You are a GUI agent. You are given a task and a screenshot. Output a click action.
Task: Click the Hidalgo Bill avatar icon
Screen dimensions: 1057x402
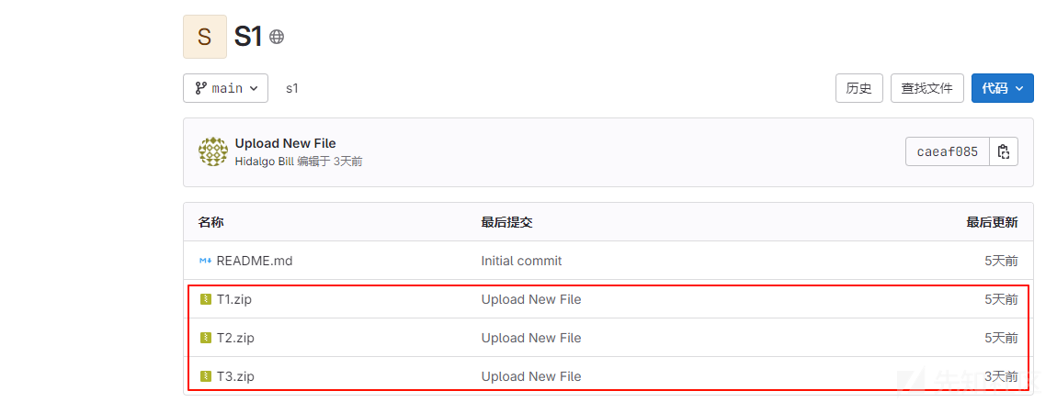pyautogui.click(x=213, y=151)
